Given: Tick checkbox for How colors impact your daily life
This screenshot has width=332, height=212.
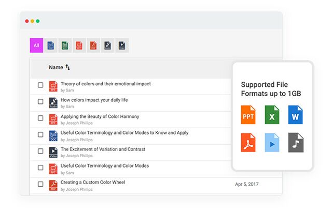Looking at the screenshot, I should coord(40,102).
